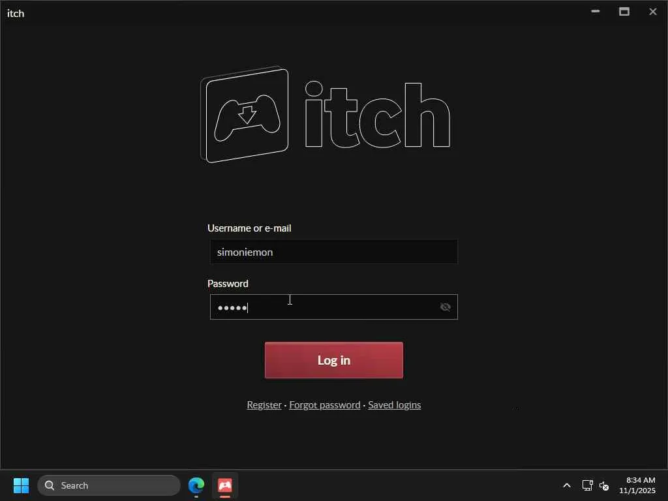The height and width of the screenshot is (501, 668).
Task: Open the Windows Start menu
Action: (21, 485)
